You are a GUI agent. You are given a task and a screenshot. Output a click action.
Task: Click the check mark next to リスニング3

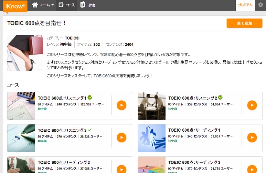click(x=90, y=130)
